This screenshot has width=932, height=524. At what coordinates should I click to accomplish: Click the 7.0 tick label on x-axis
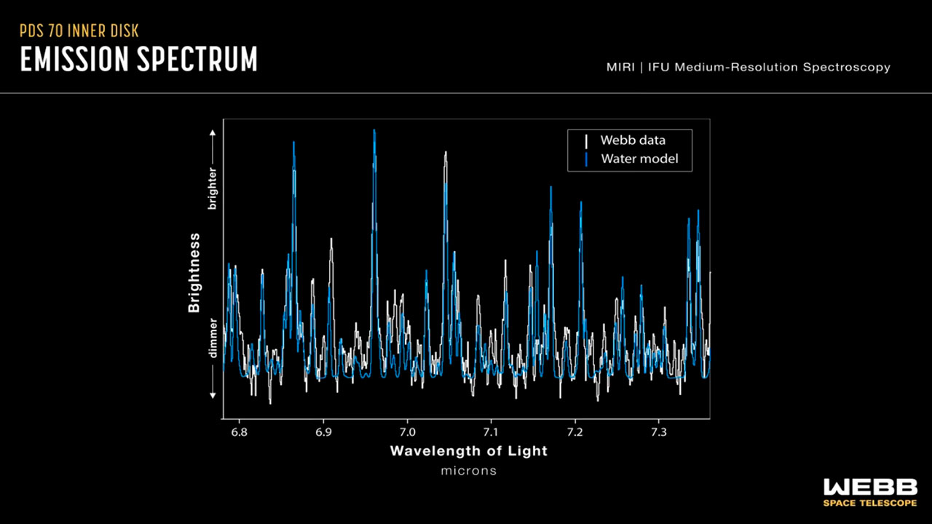coord(407,432)
